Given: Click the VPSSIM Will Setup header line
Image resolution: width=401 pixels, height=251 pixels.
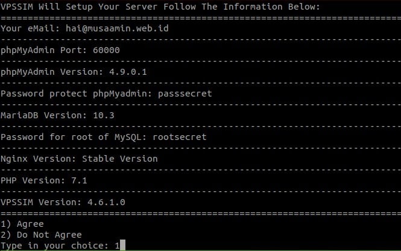Looking at the screenshot, I should point(160,7).
